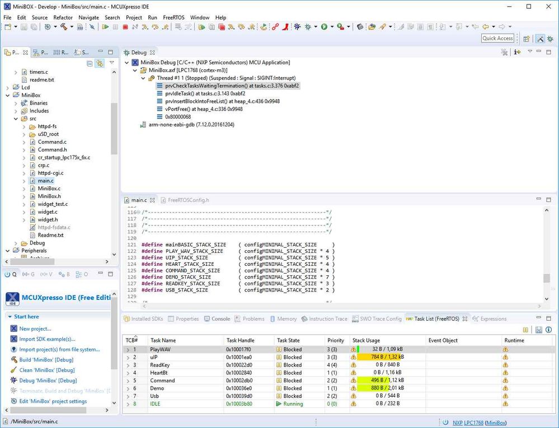Toggle pause button in Task List toolbar
Viewport: 559px width, 428px height.
(x=525, y=330)
